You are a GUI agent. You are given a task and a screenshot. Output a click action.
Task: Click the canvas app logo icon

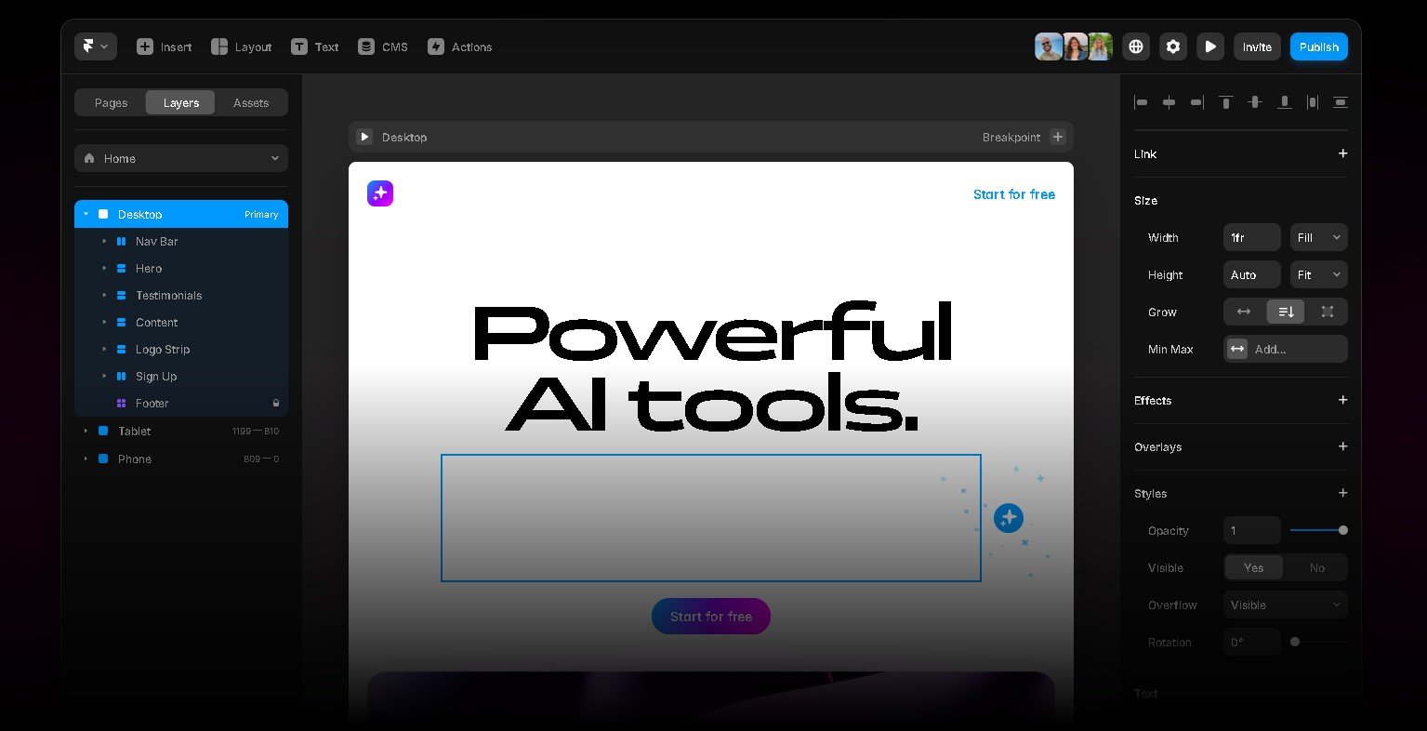click(380, 193)
